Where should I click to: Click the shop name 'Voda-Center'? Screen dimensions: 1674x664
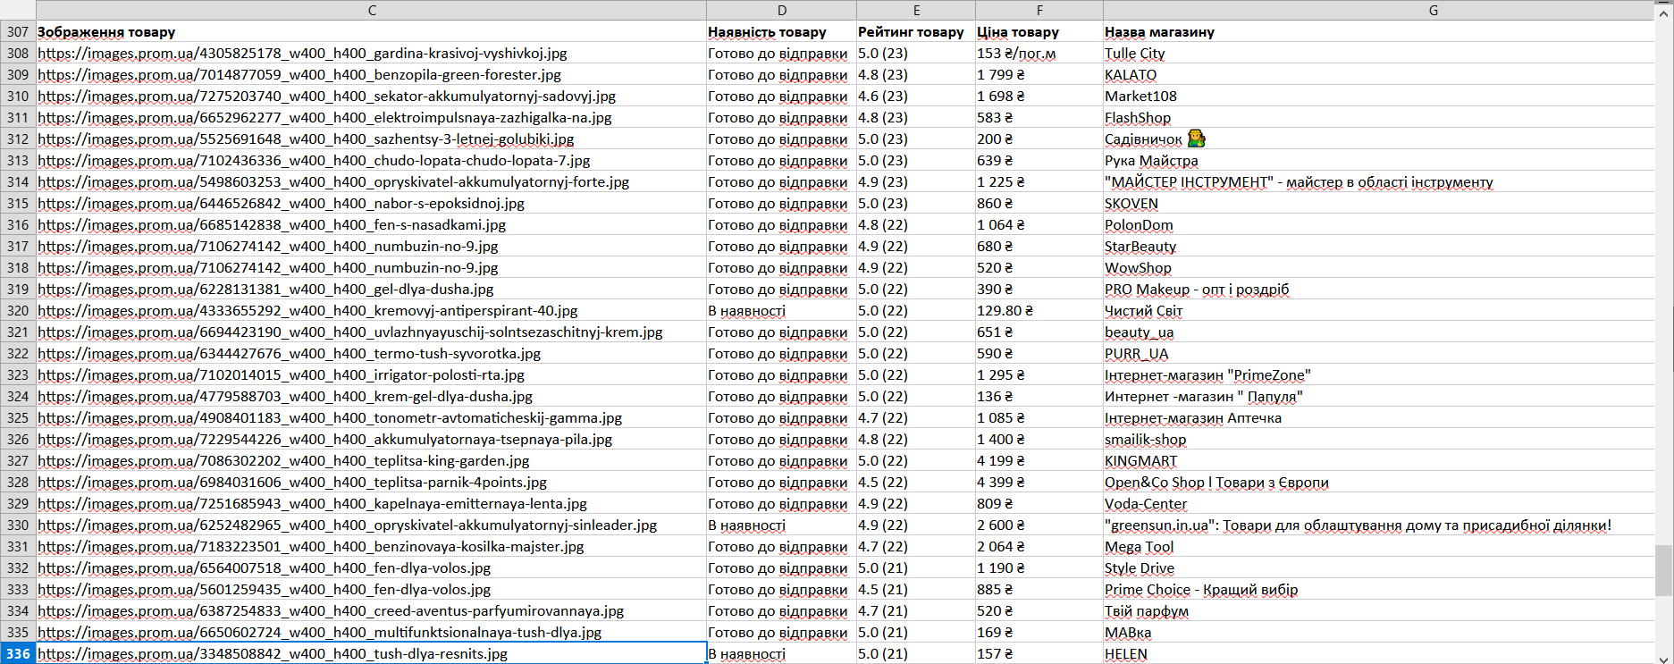pos(1146,503)
